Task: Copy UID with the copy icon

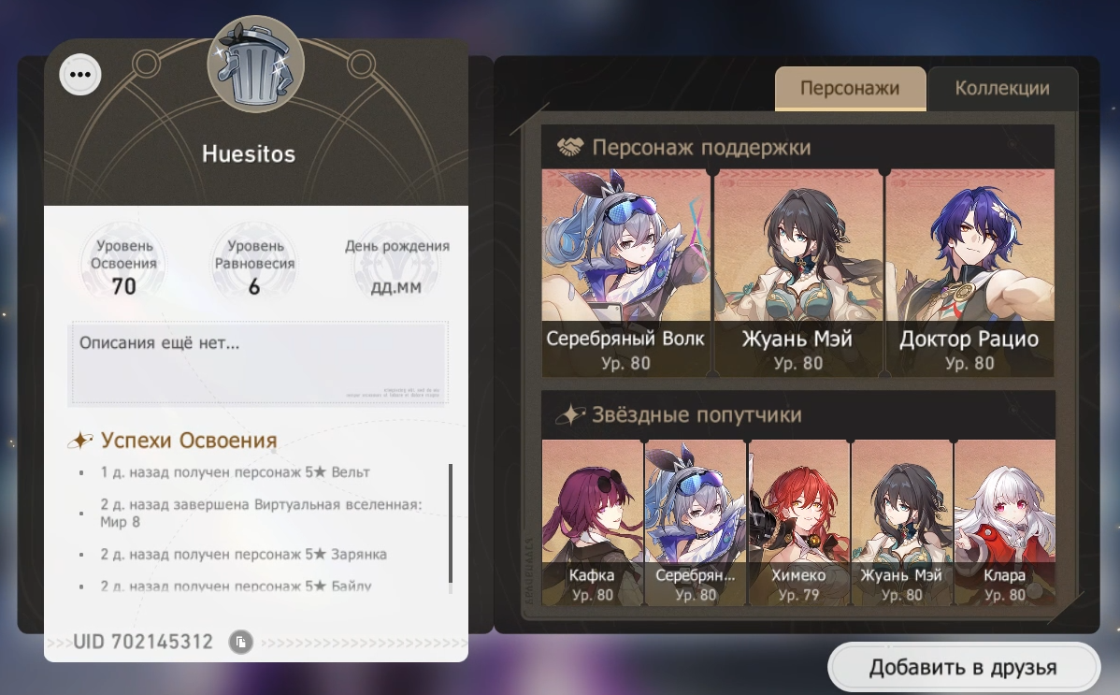Action: pos(240,642)
